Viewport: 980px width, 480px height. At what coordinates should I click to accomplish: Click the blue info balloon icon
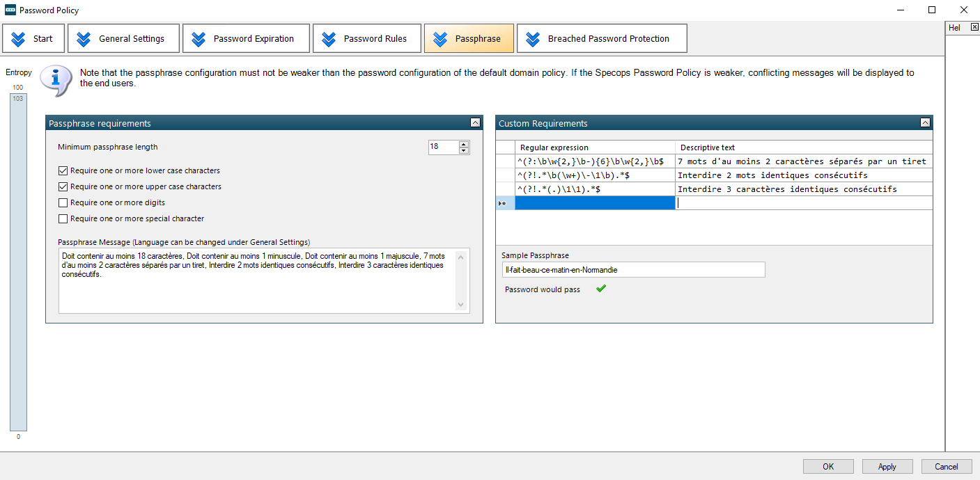click(56, 79)
